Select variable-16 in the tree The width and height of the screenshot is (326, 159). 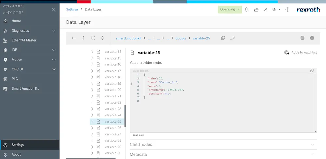click(x=113, y=64)
